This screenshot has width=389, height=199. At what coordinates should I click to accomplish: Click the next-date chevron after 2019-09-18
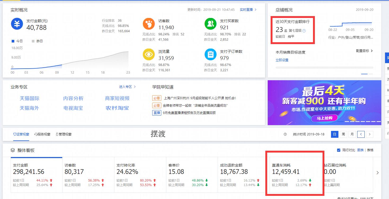[370, 134]
